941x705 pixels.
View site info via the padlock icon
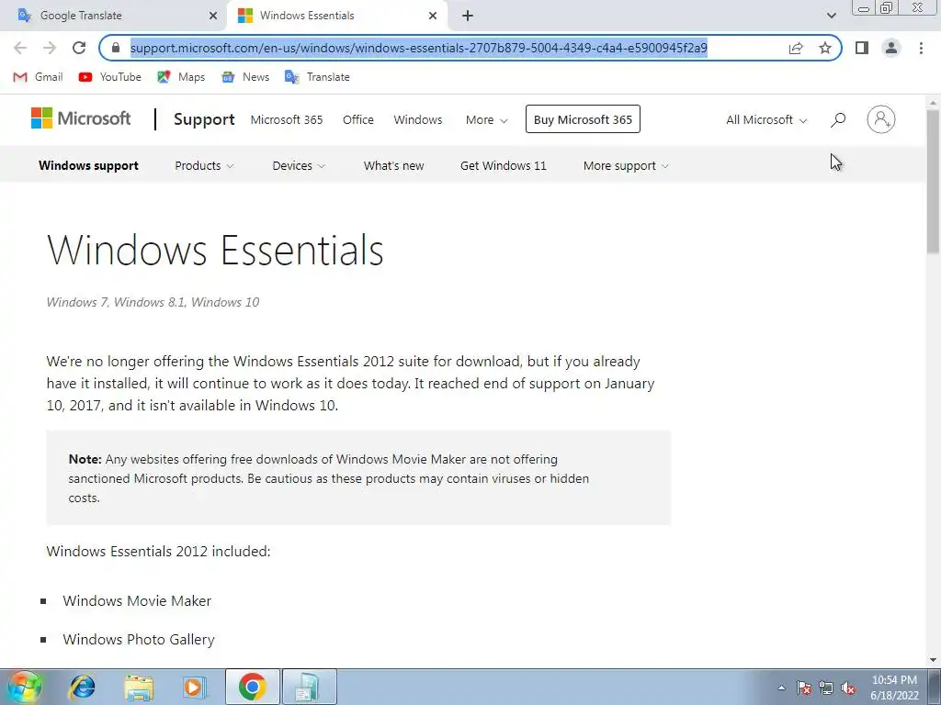116,48
